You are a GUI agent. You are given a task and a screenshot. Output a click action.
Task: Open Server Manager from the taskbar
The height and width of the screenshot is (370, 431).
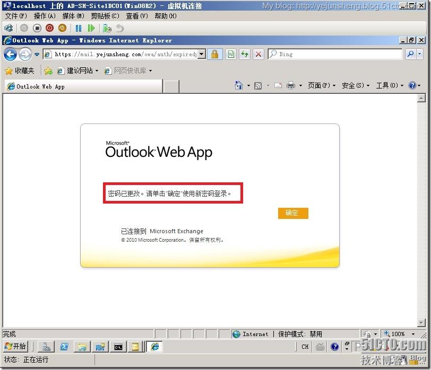click(x=46, y=347)
